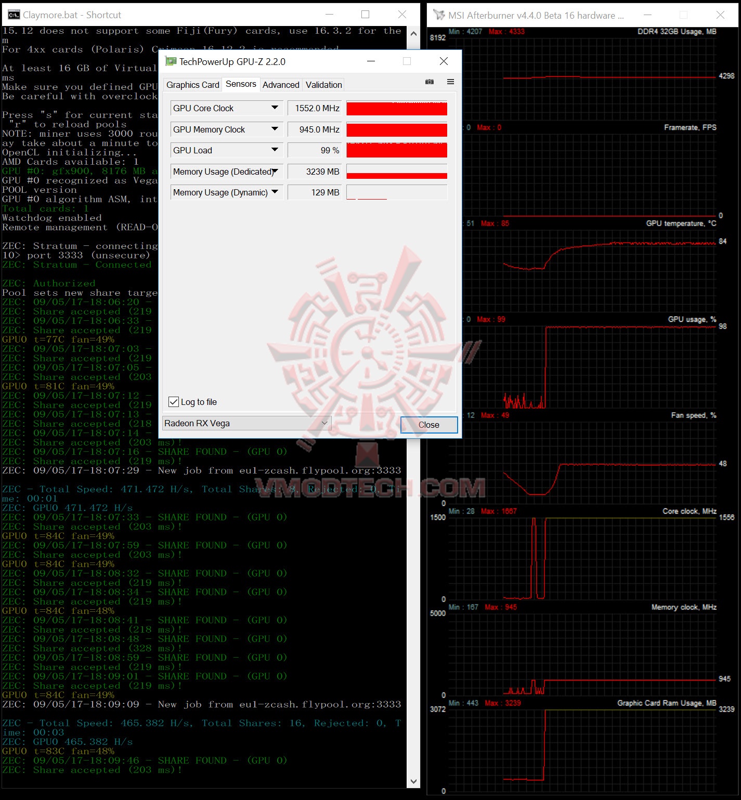741x800 pixels.
Task: Click the GPU Load red history graph
Action: tap(397, 150)
